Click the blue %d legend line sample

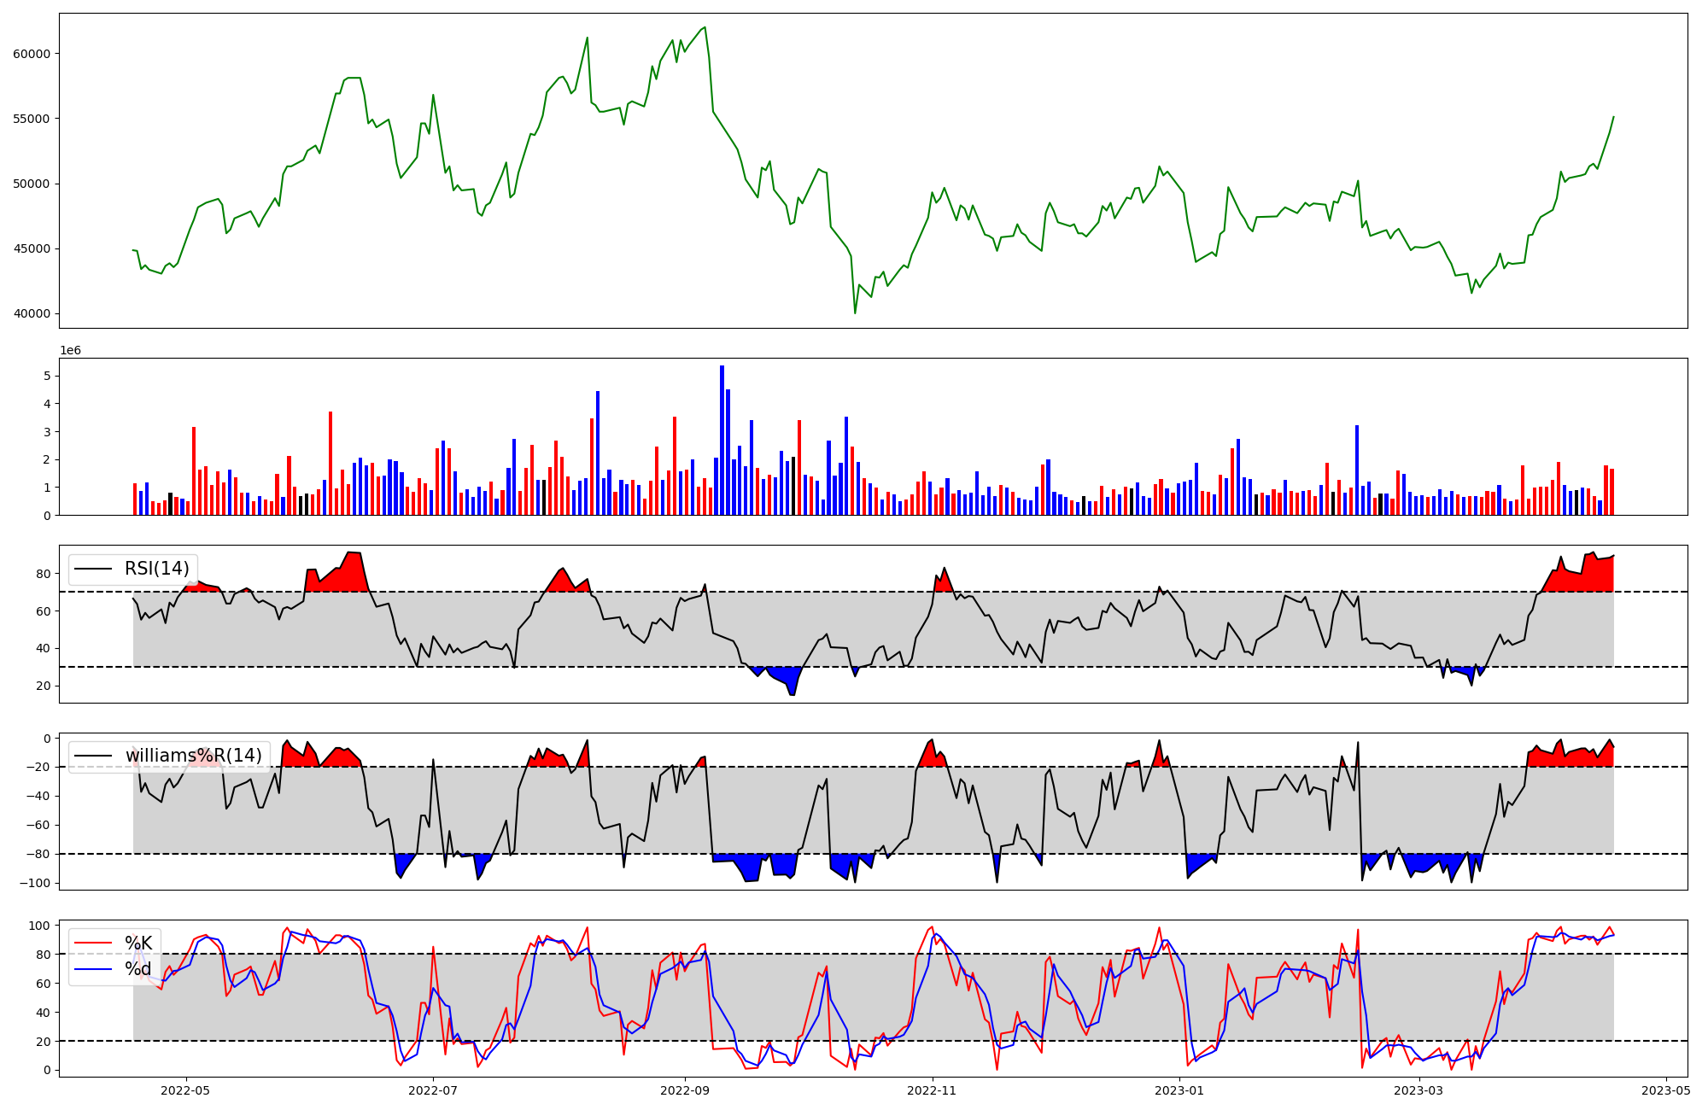click(94, 970)
